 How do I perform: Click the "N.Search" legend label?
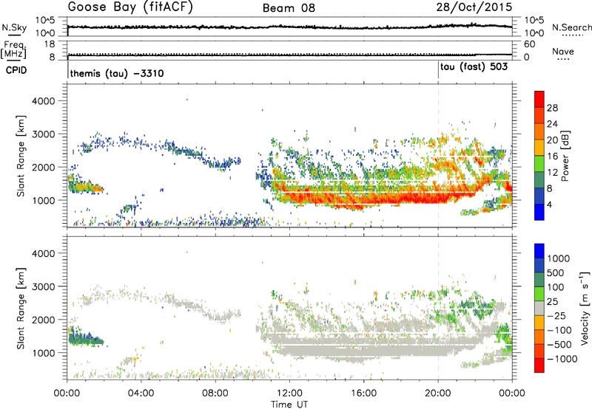(x=571, y=27)
